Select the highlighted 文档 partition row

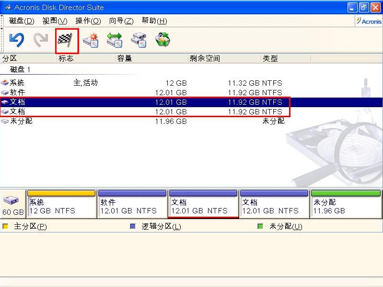pos(192,102)
